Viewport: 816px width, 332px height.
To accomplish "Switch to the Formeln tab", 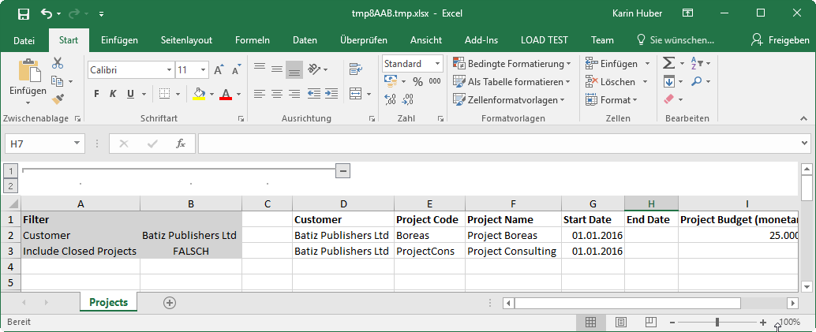I will point(253,40).
